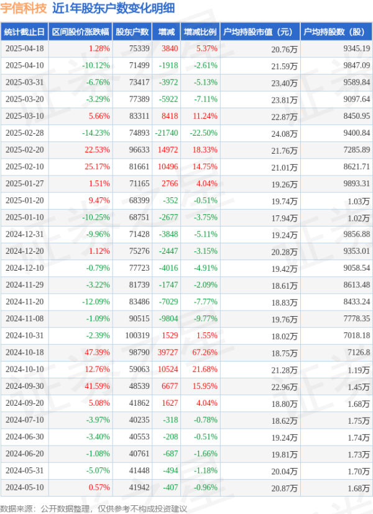
Task: Click the shareholder count 100319
Action: point(137,335)
